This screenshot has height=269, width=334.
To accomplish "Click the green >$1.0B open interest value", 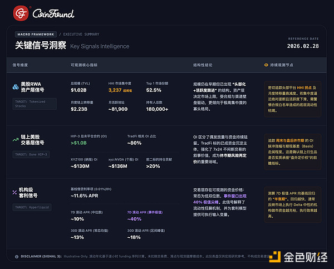I will [x=79, y=143].
